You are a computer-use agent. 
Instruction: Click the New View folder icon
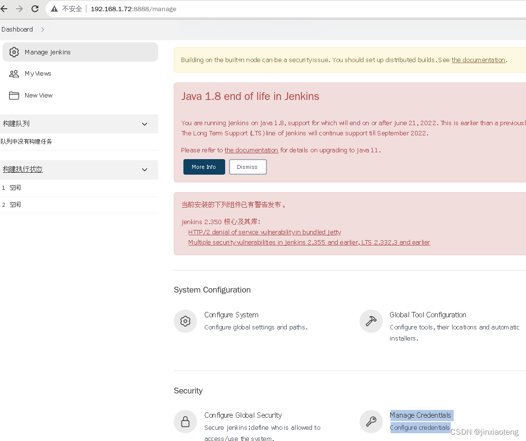coord(14,95)
